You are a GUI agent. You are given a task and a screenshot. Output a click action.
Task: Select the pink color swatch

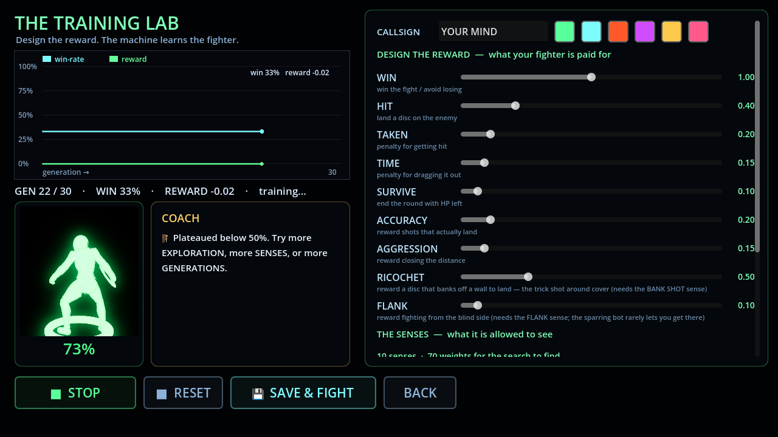[x=698, y=32]
